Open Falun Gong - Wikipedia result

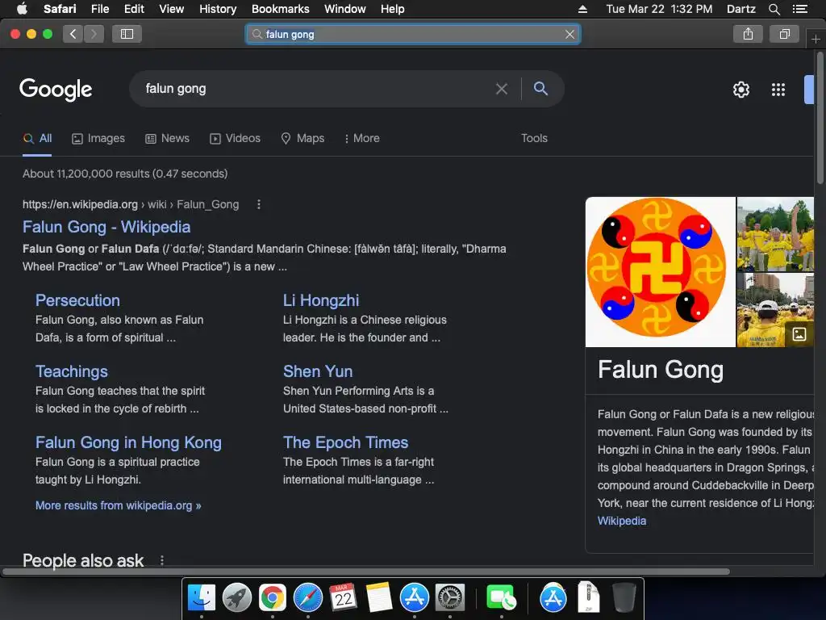point(106,227)
